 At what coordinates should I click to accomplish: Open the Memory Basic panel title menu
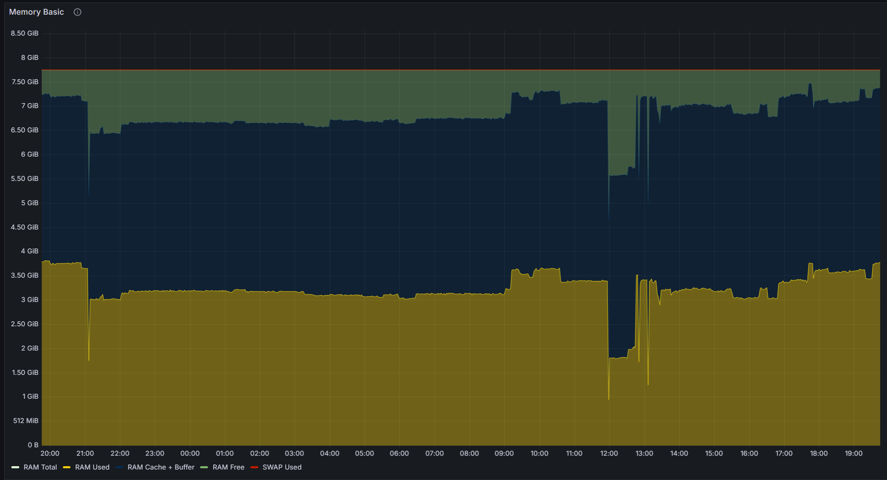click(x=36, y=12)
